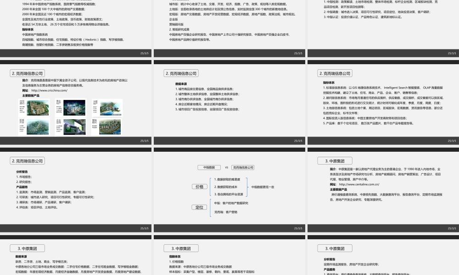
Task: Select the 定位 label box
Action: coord(199,207)
